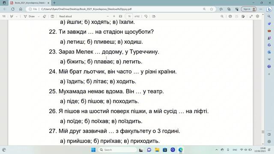Open the PDF table of contents panel
This screenshot has width=274, height=154.
(4, 16)
